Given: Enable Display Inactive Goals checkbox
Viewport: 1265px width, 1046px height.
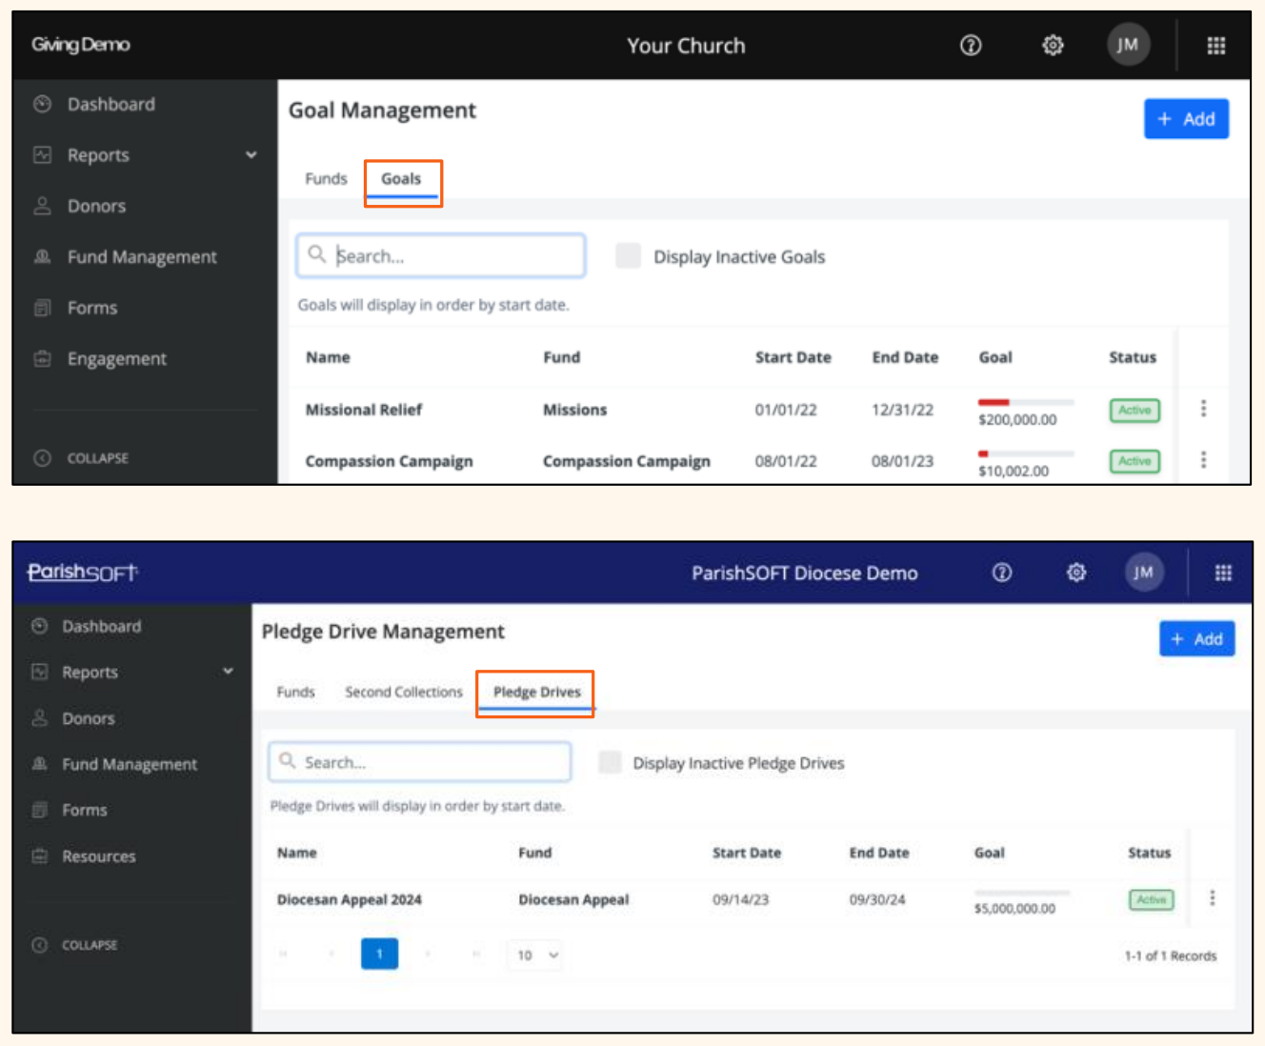Looking at the screenshot, I should point(628,256).
